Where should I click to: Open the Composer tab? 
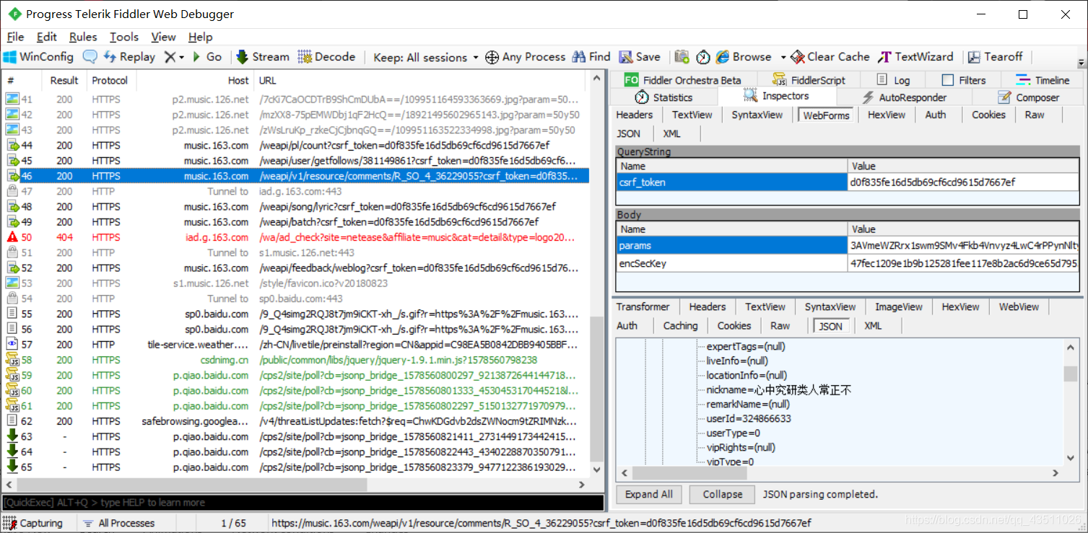tap(1028, 97)
